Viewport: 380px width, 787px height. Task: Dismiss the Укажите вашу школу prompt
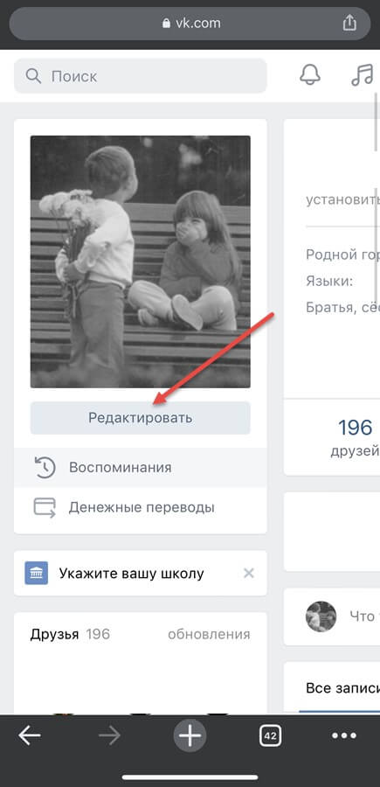249,573
